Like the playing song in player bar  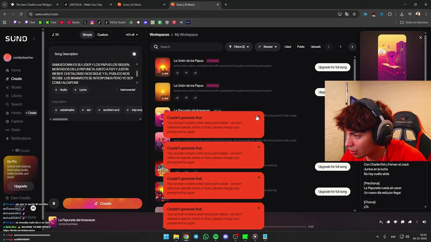click(x=388, y=222)
